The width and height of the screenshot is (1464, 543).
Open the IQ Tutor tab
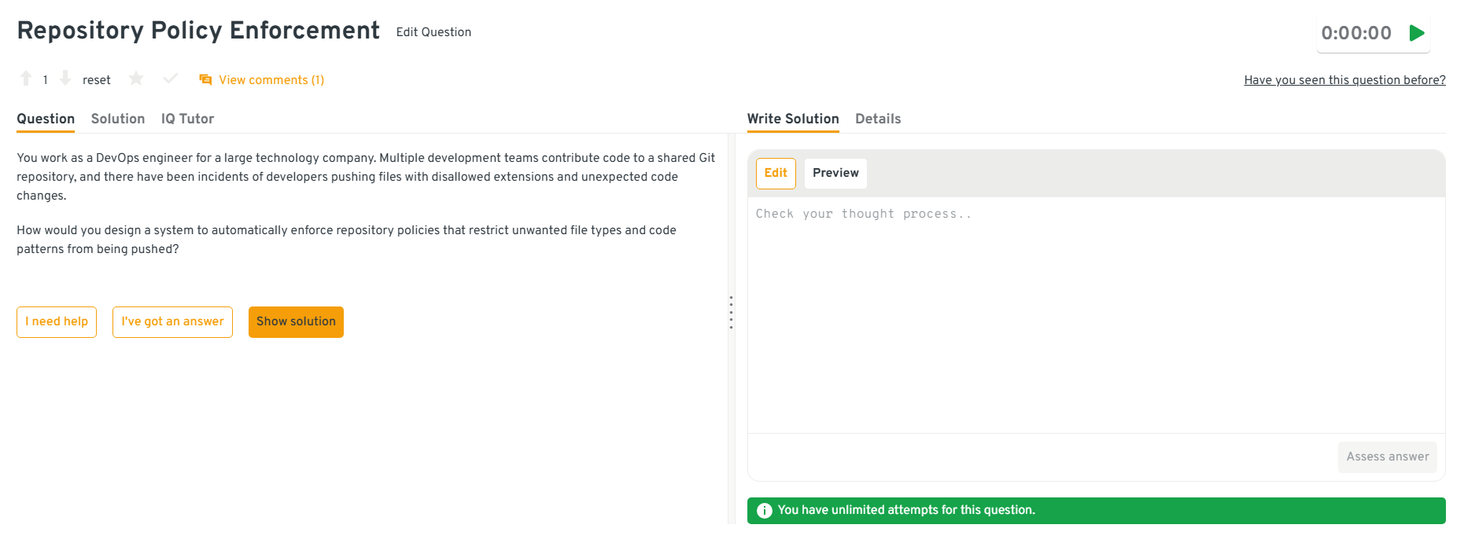pyautogui.click(x=187, y=119)
